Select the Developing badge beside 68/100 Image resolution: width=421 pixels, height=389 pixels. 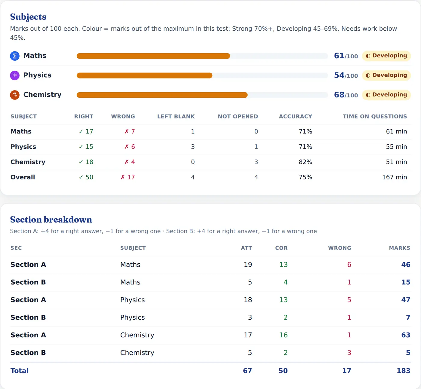point(386,95)
